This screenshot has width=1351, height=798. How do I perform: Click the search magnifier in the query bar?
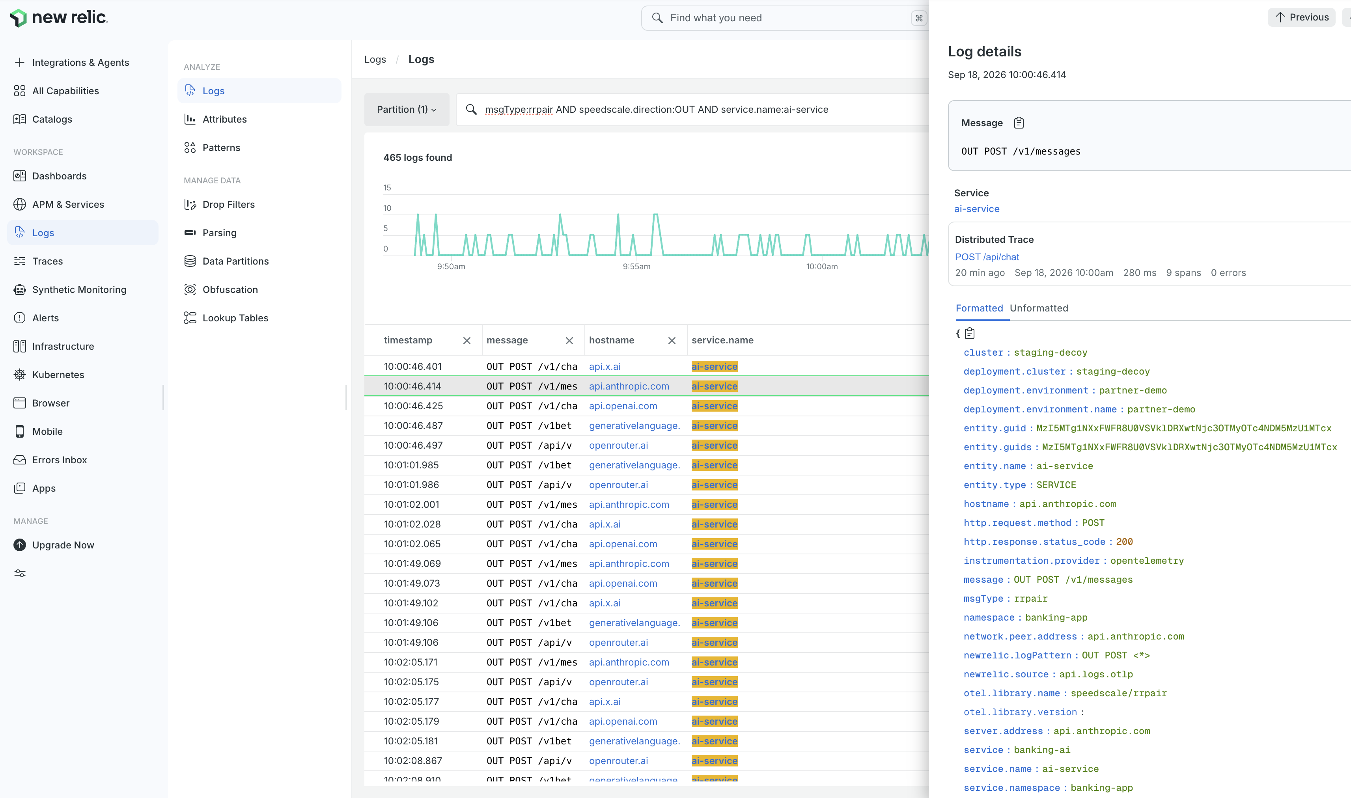tap(471, 110)
